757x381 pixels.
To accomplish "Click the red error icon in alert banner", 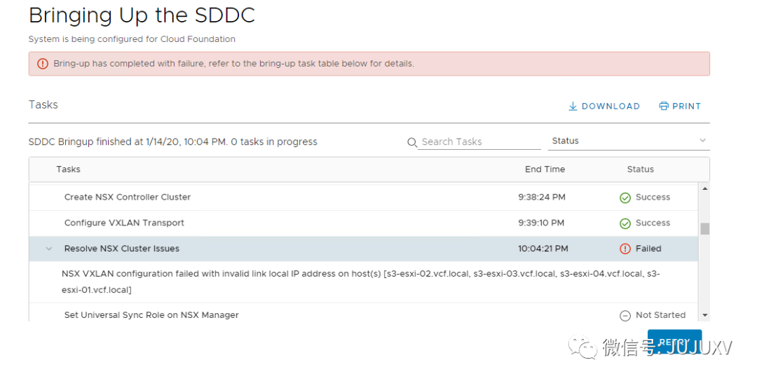I will click(43, 64).
